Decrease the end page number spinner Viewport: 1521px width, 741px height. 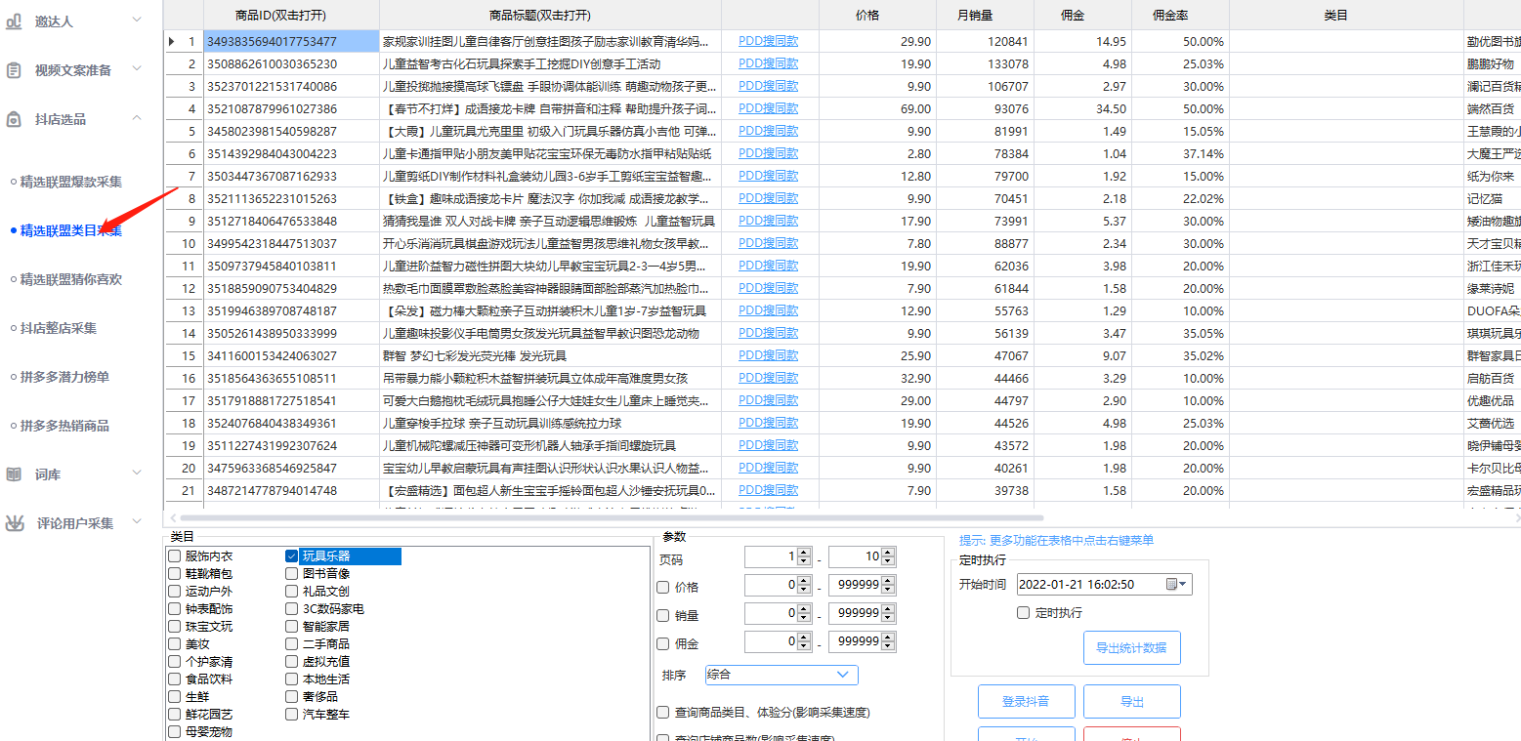888,561
